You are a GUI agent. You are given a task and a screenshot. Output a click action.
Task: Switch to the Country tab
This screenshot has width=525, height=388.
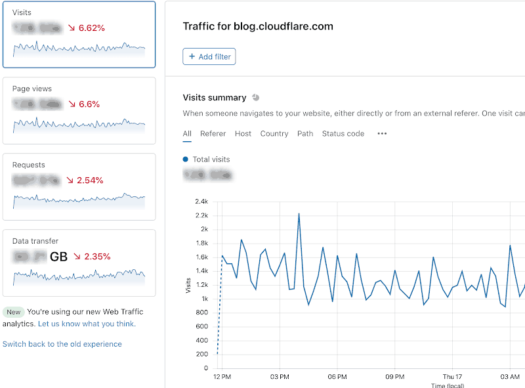click(x=274, y=133)
